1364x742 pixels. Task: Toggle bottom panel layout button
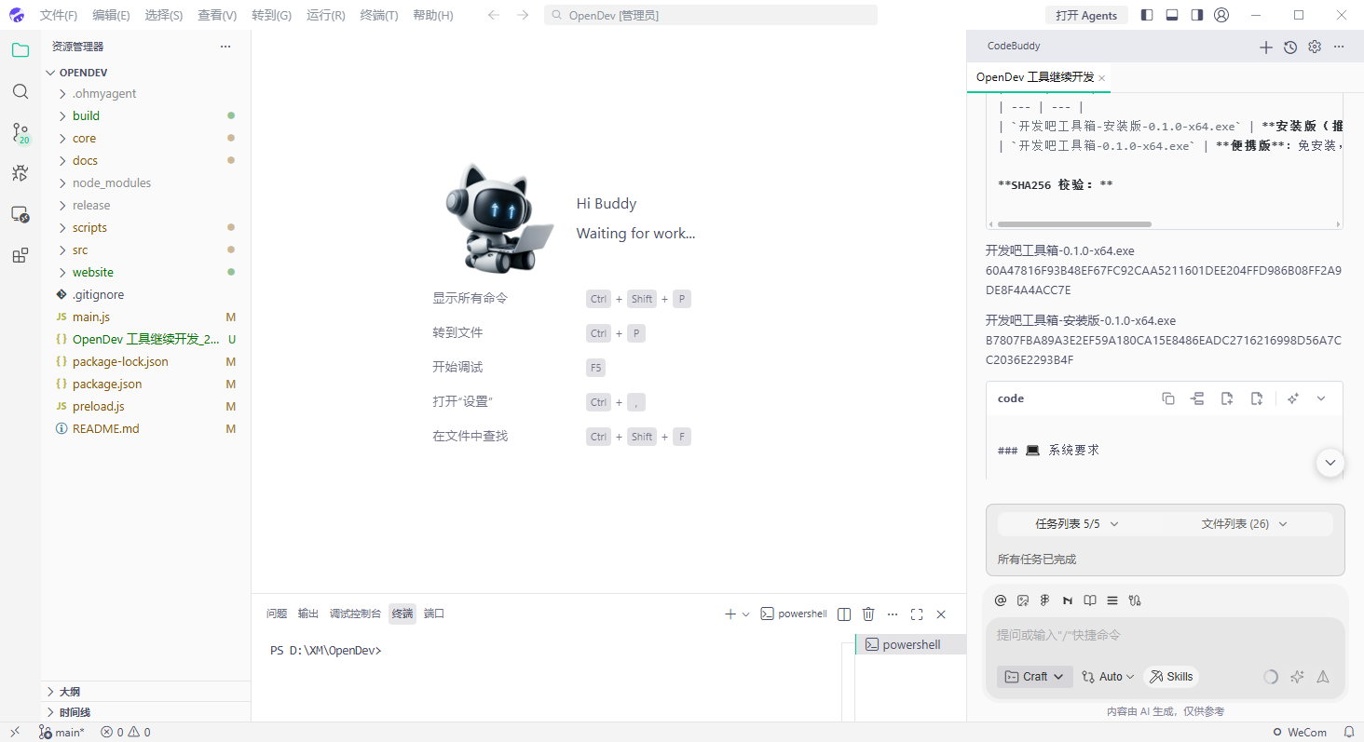[1172, 15]
